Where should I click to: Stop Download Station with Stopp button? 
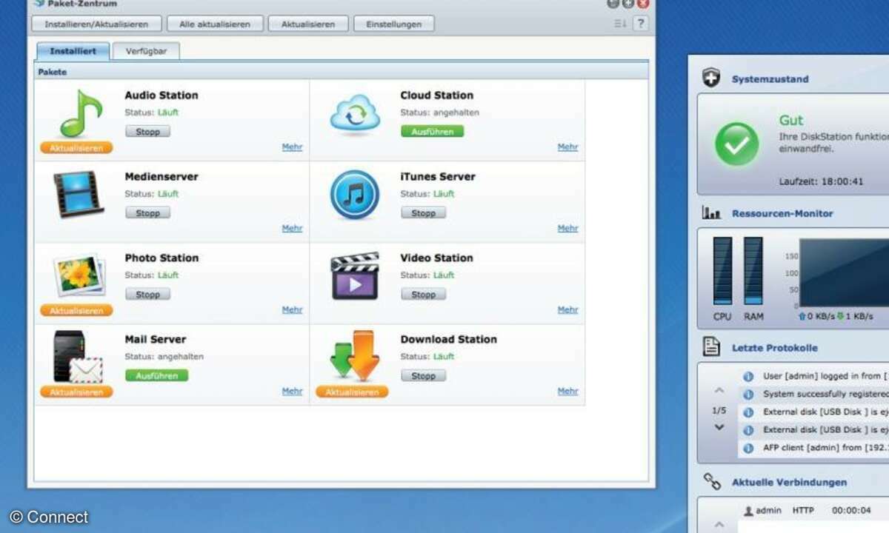pos(423,375)
